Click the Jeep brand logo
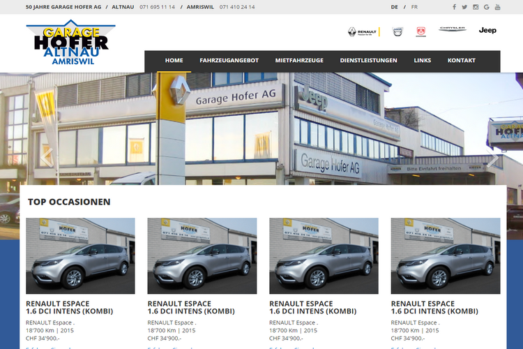The height and width of the screenshot is (349, 523). [x=487, y=31]
